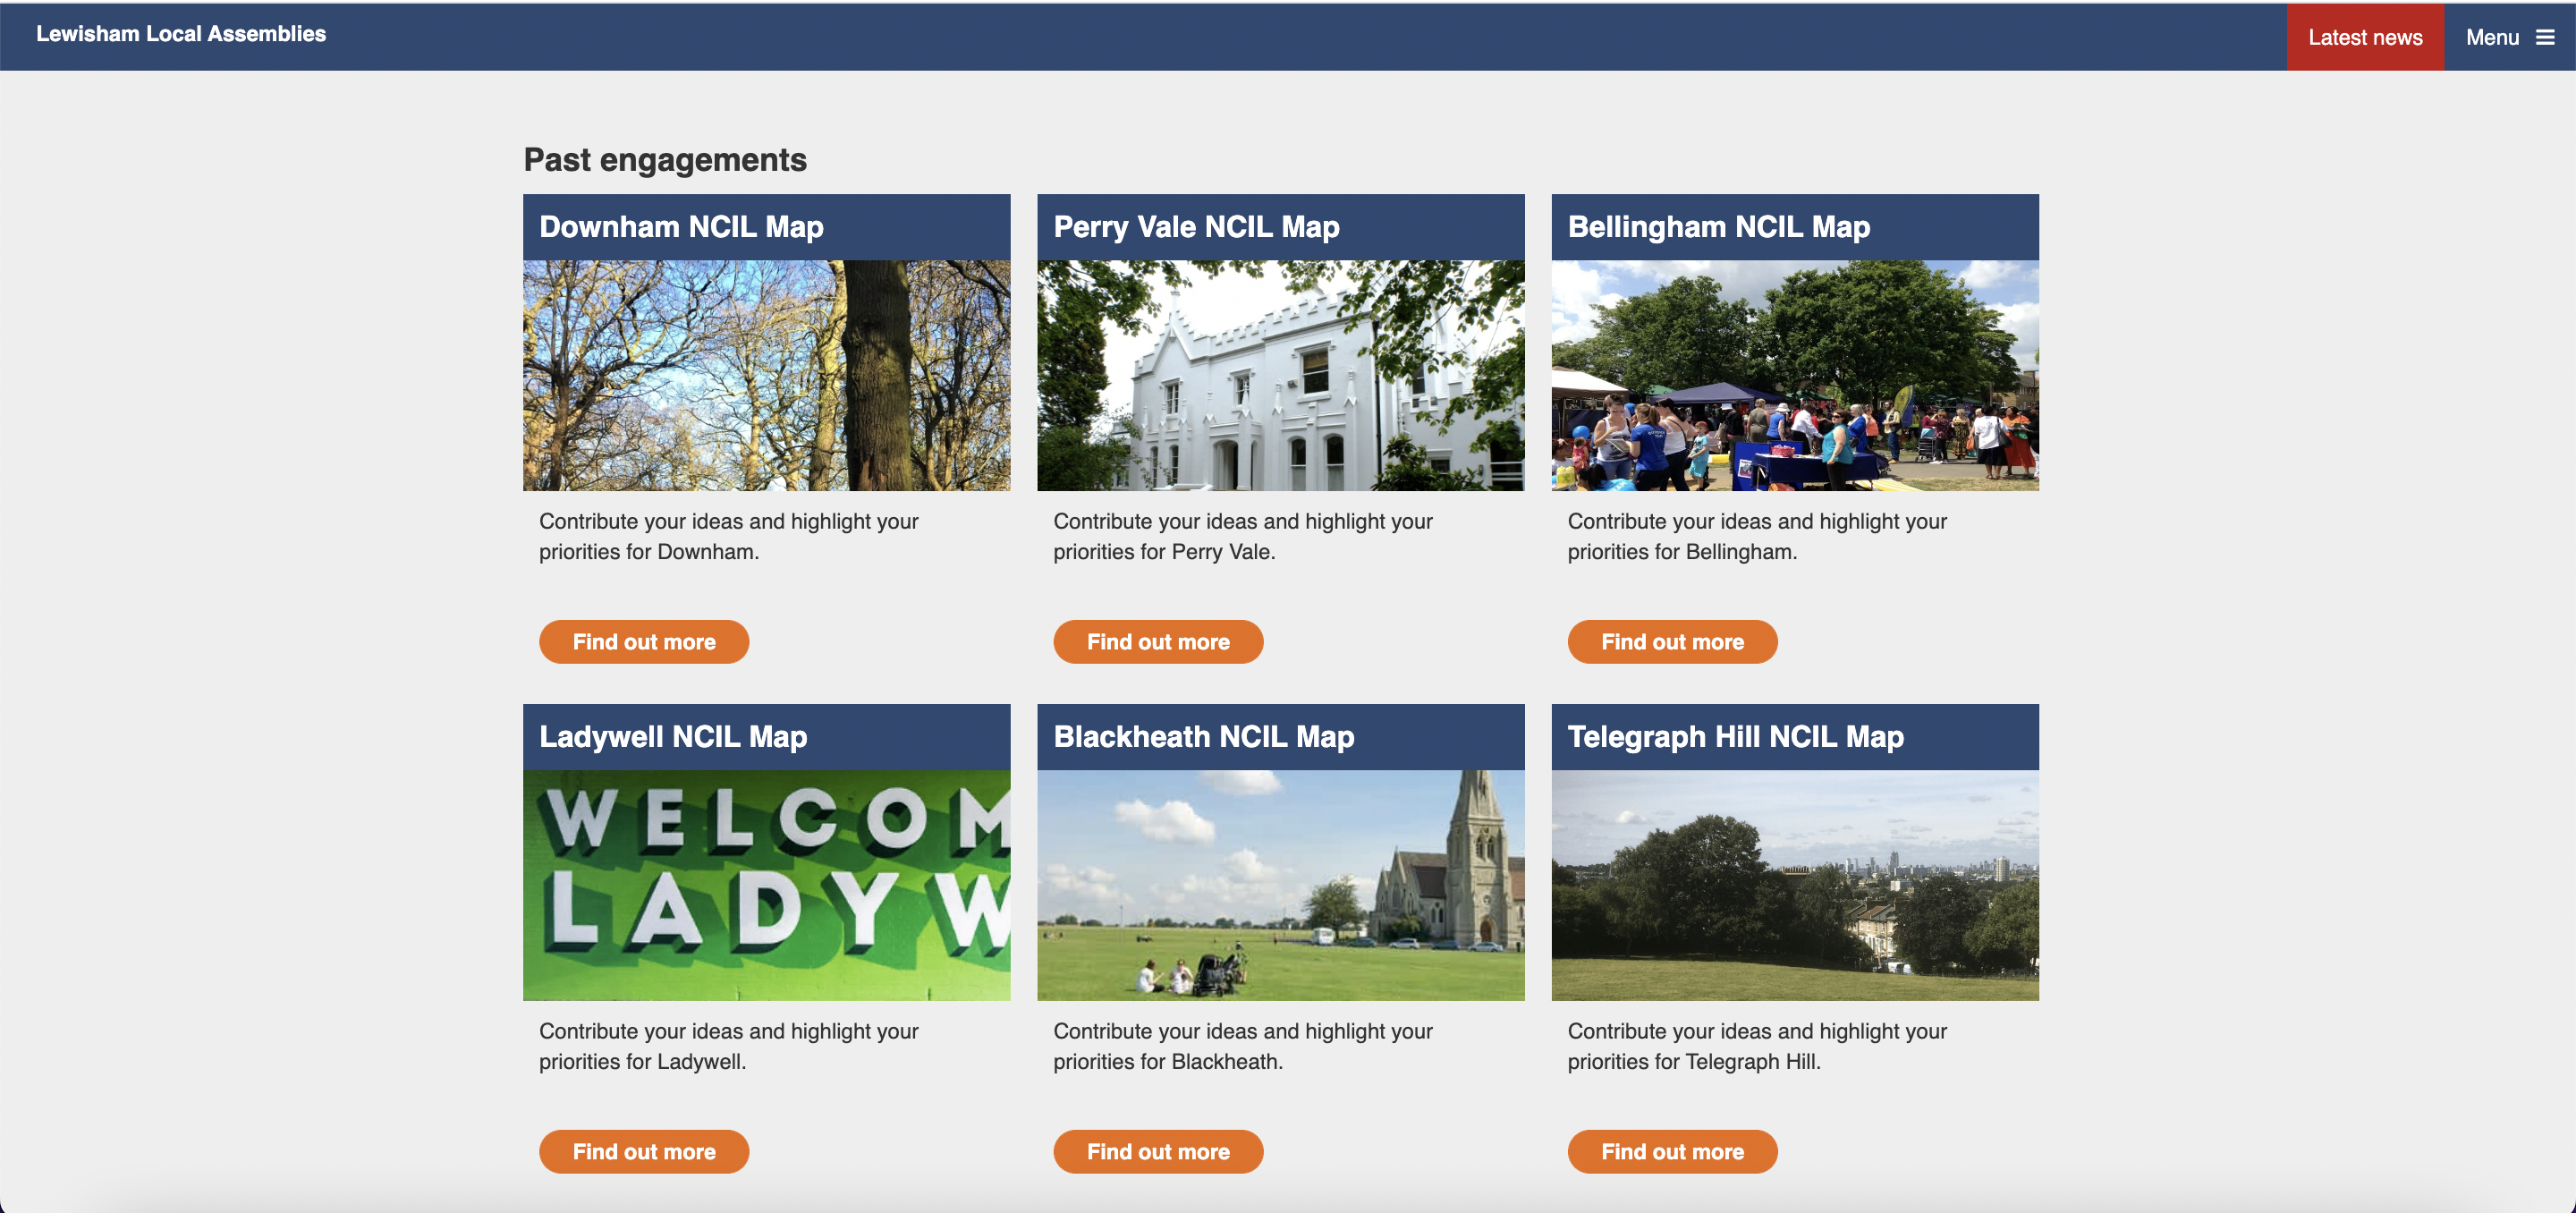Click Find out more for Perry Vale
The width and height of the screenshot is (2576, 1213).
point(1158,641)
